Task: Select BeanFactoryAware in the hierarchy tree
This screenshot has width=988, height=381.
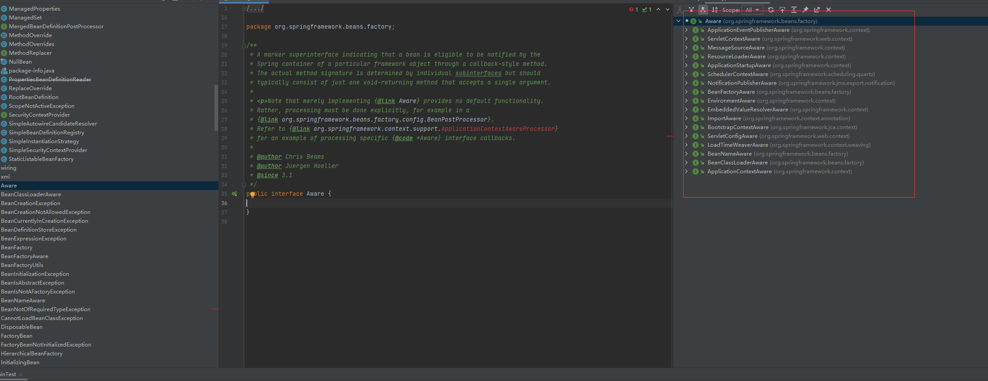Action: (731, 92)
